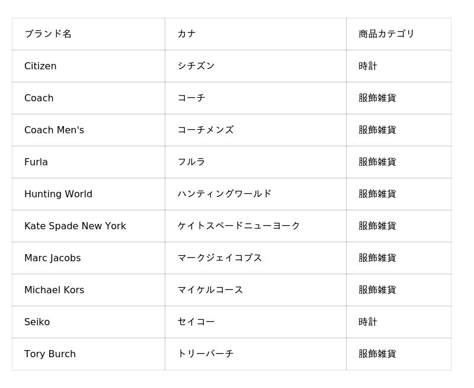Select the Michael Kors cell
This screenshot has width=474, height=388.
click(54, 290)
